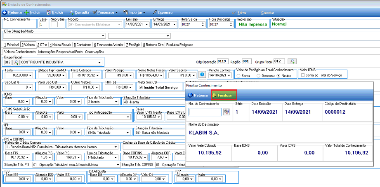Click the application icon in the title bar
380x187 pixels.
(4, 5)
